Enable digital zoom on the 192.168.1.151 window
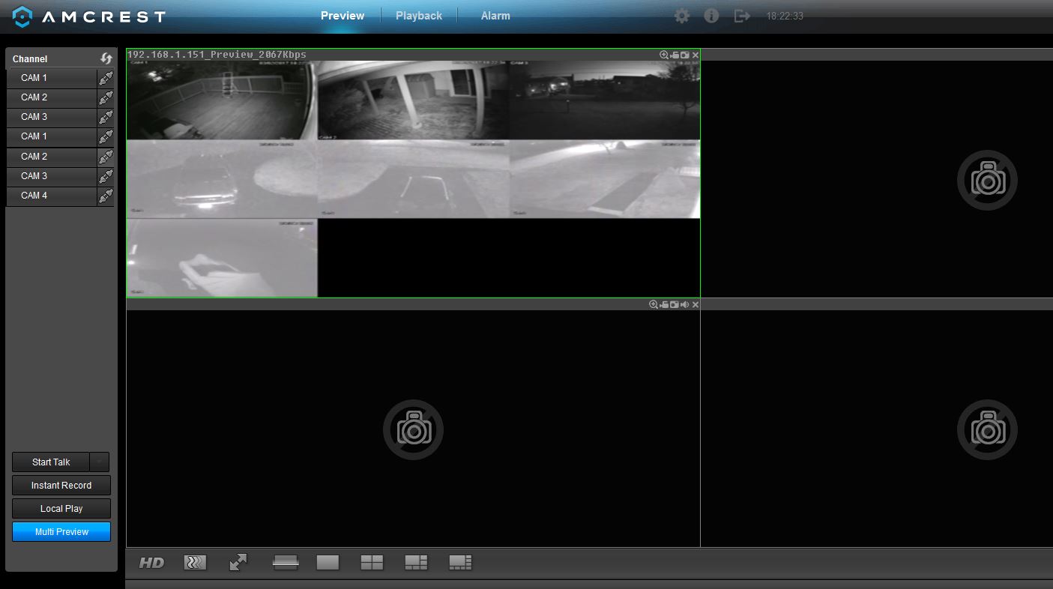The height and width of the screenshot is (589, 1053). pyautogui.click(x=664, y=55)
